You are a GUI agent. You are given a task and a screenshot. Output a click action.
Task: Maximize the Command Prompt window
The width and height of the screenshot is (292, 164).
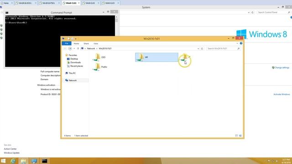click(108, 12)
